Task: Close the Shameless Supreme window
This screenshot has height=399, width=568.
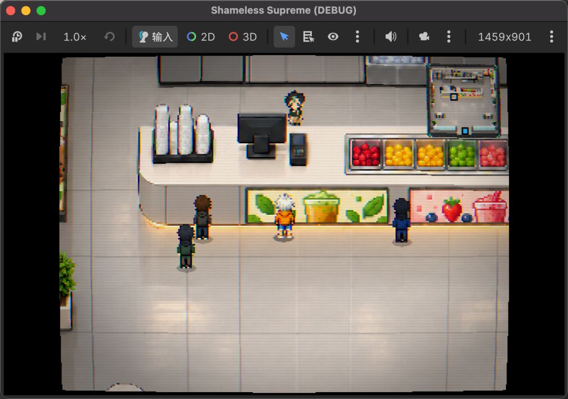Action: (11, 10)
